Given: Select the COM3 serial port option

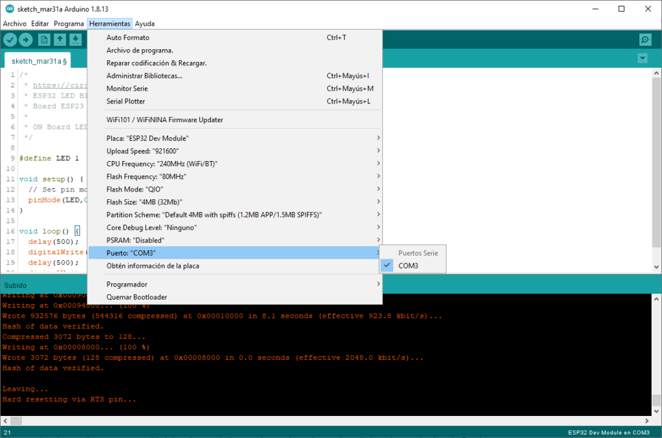Looking at the screenshot, I should (x=412, y=266).
